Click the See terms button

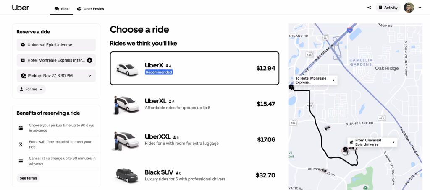28,178
